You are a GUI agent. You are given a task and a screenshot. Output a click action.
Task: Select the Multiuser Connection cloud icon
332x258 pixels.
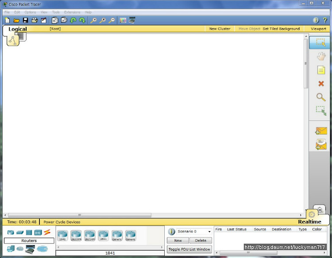(42, 249)
